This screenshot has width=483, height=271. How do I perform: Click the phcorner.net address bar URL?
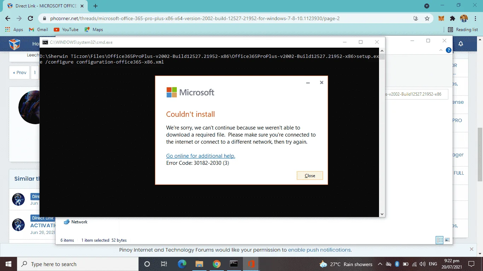195,18
